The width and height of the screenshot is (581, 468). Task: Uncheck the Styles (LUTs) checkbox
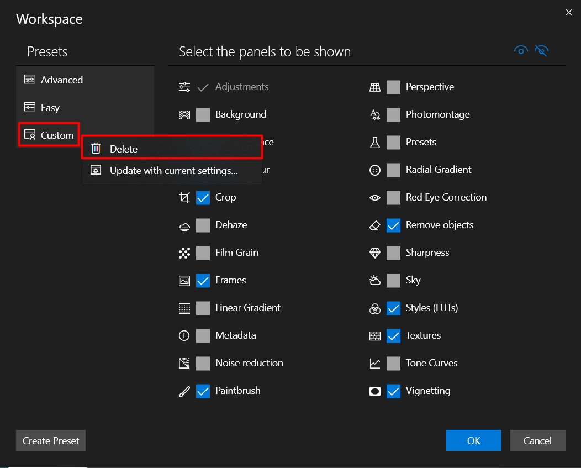[394, 308]
